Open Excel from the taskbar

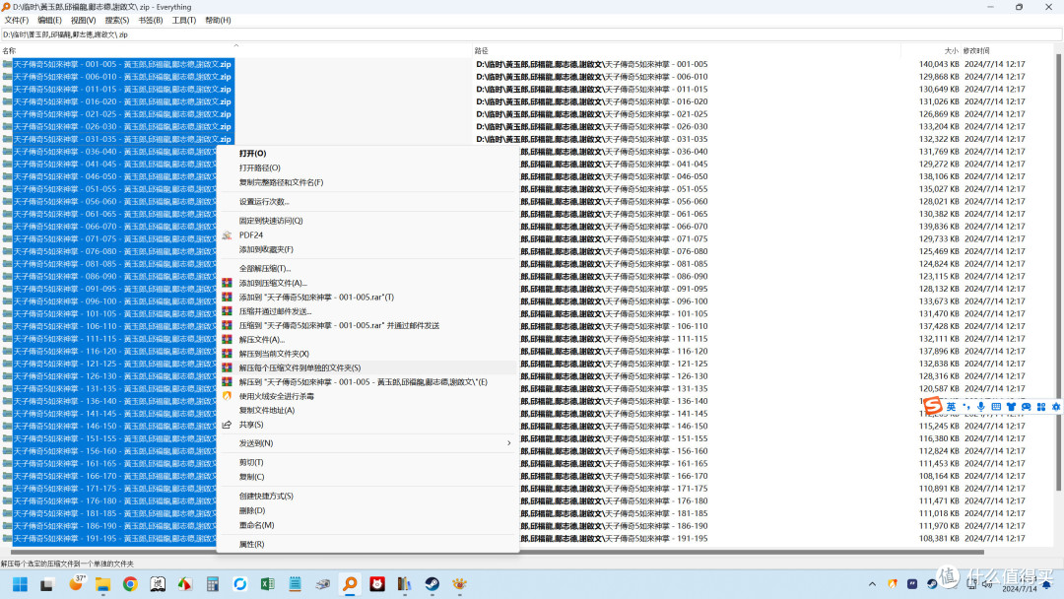267,584
